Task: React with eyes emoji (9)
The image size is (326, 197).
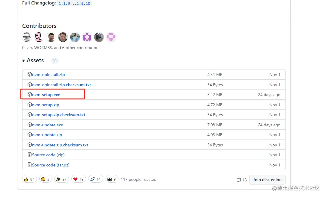Action: (112, 179)
